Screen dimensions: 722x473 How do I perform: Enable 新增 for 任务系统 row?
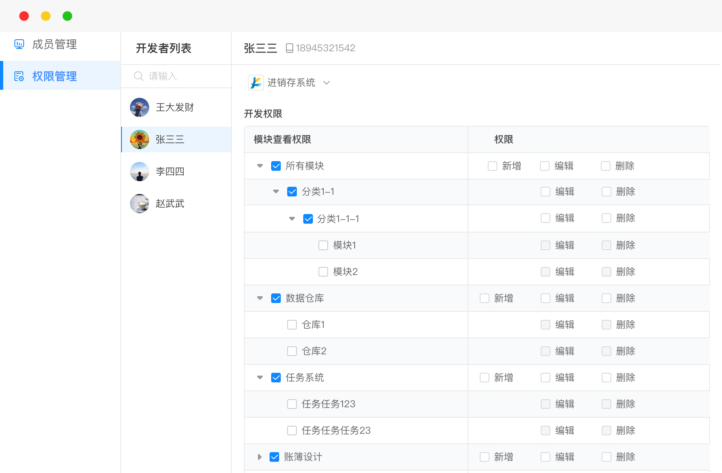point(485,378)
